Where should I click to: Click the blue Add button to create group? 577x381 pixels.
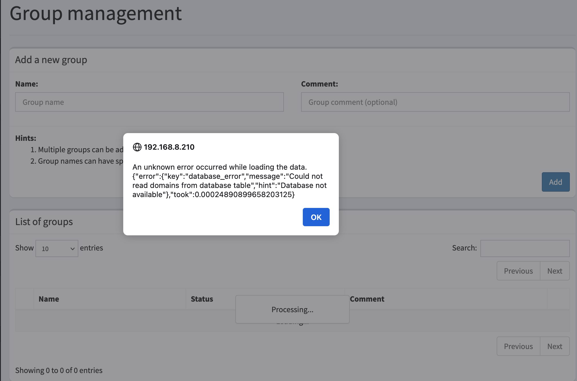tap(555, 182)
